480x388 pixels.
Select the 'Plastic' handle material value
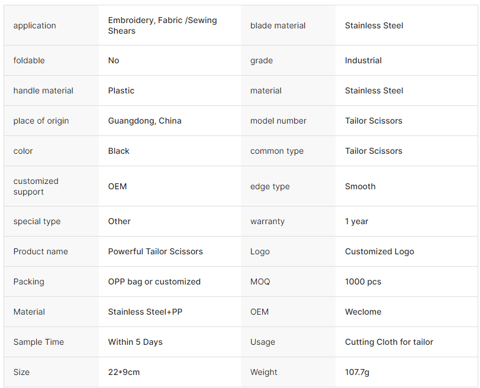coord(121,90)
